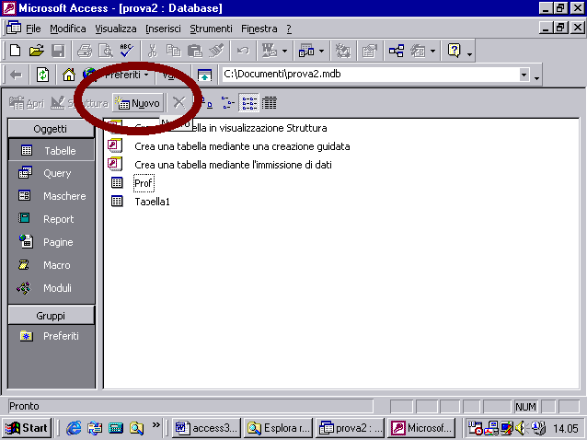Select the Prof table
The image size is (587, 440).
[x=132, y=183]
